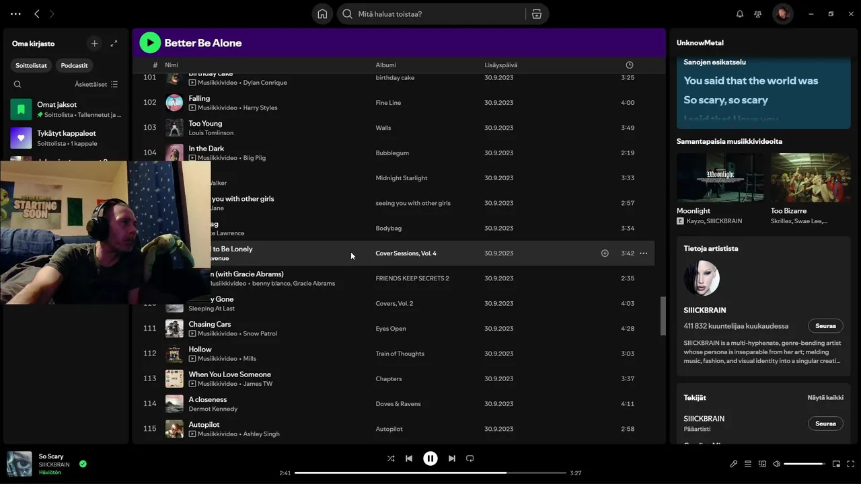Create new playlist with plus icon

pyautogui.click(x=94, y=43)
